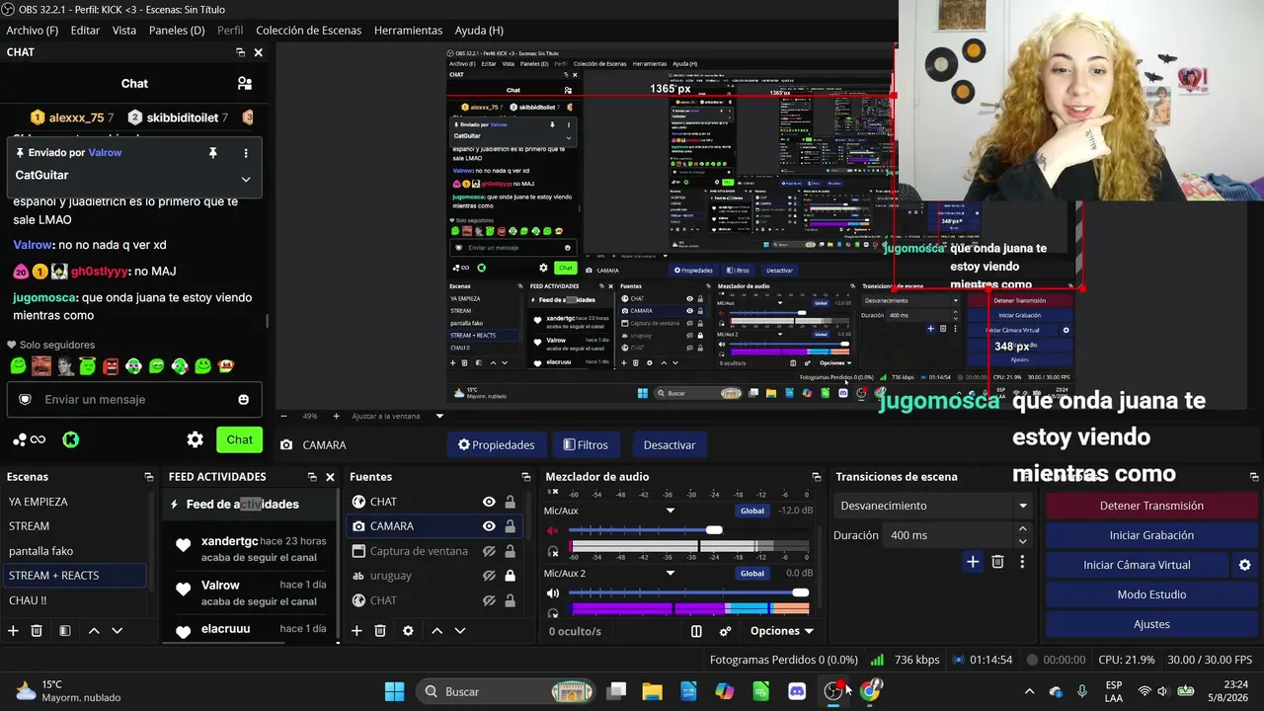This screenshot has height=711, width=1264.
Task: Open Ajustes from the controls panel
Action: click(x=1151, y=624)
